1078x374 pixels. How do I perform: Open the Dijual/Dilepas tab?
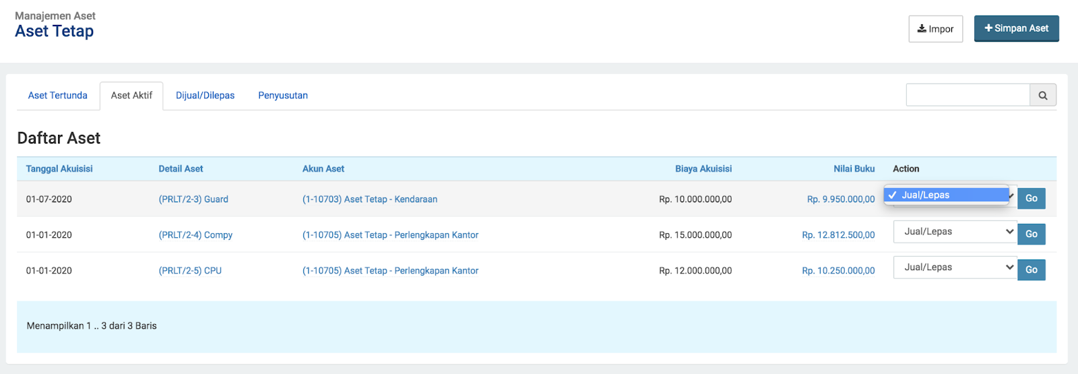click(x=205, y=96)
